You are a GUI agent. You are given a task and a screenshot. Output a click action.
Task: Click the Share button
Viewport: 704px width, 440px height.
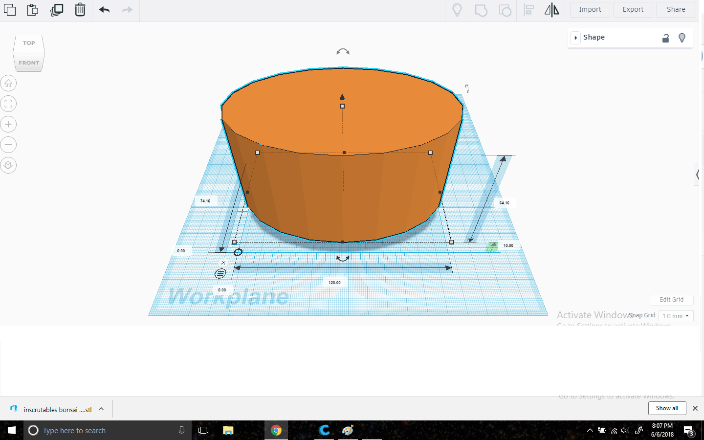[676, 9]
